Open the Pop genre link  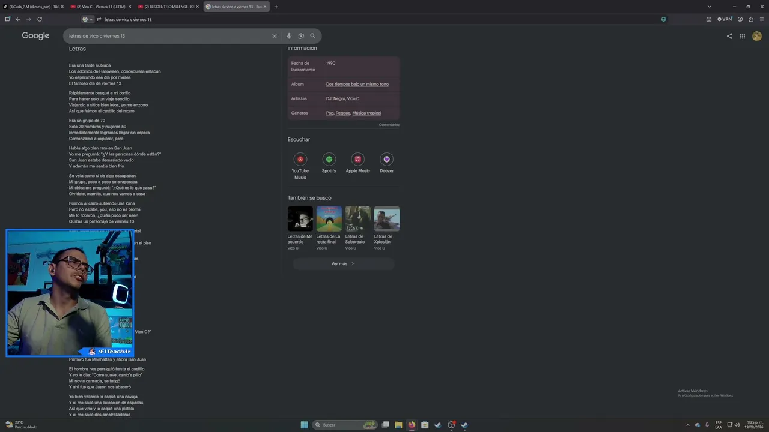[330, 113]
